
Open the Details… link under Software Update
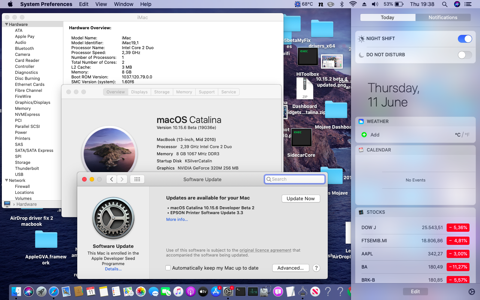coord(113,269)
